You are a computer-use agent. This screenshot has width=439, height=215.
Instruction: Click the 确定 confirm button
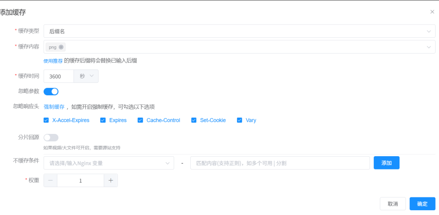click(x=422, y=204)
